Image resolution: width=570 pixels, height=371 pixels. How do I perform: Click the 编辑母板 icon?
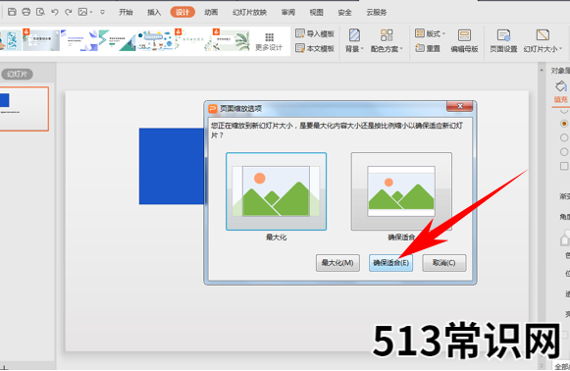(464, 35)
